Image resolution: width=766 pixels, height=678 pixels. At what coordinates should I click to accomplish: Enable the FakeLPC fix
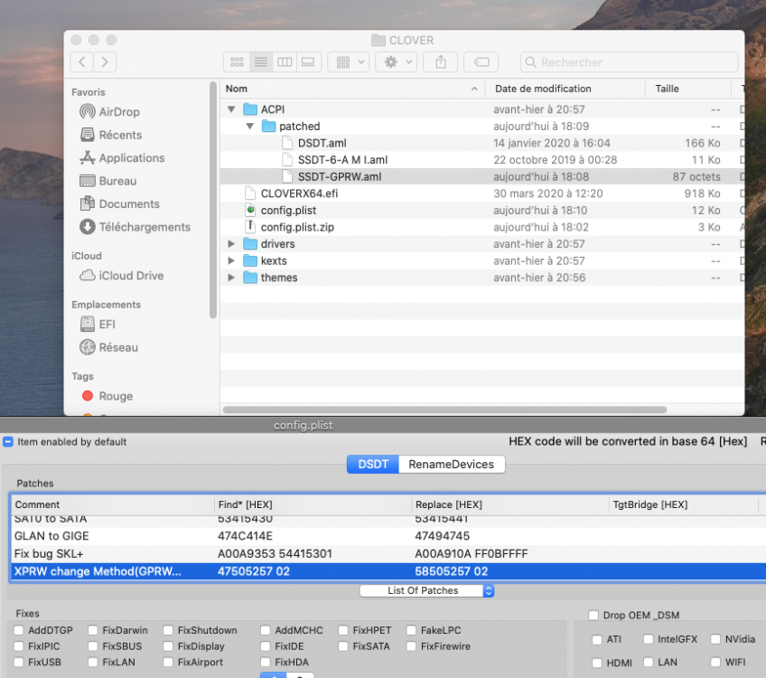411,630
